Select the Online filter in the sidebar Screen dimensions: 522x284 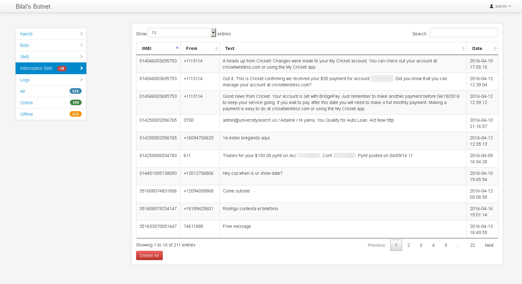(x=26, y=103)
